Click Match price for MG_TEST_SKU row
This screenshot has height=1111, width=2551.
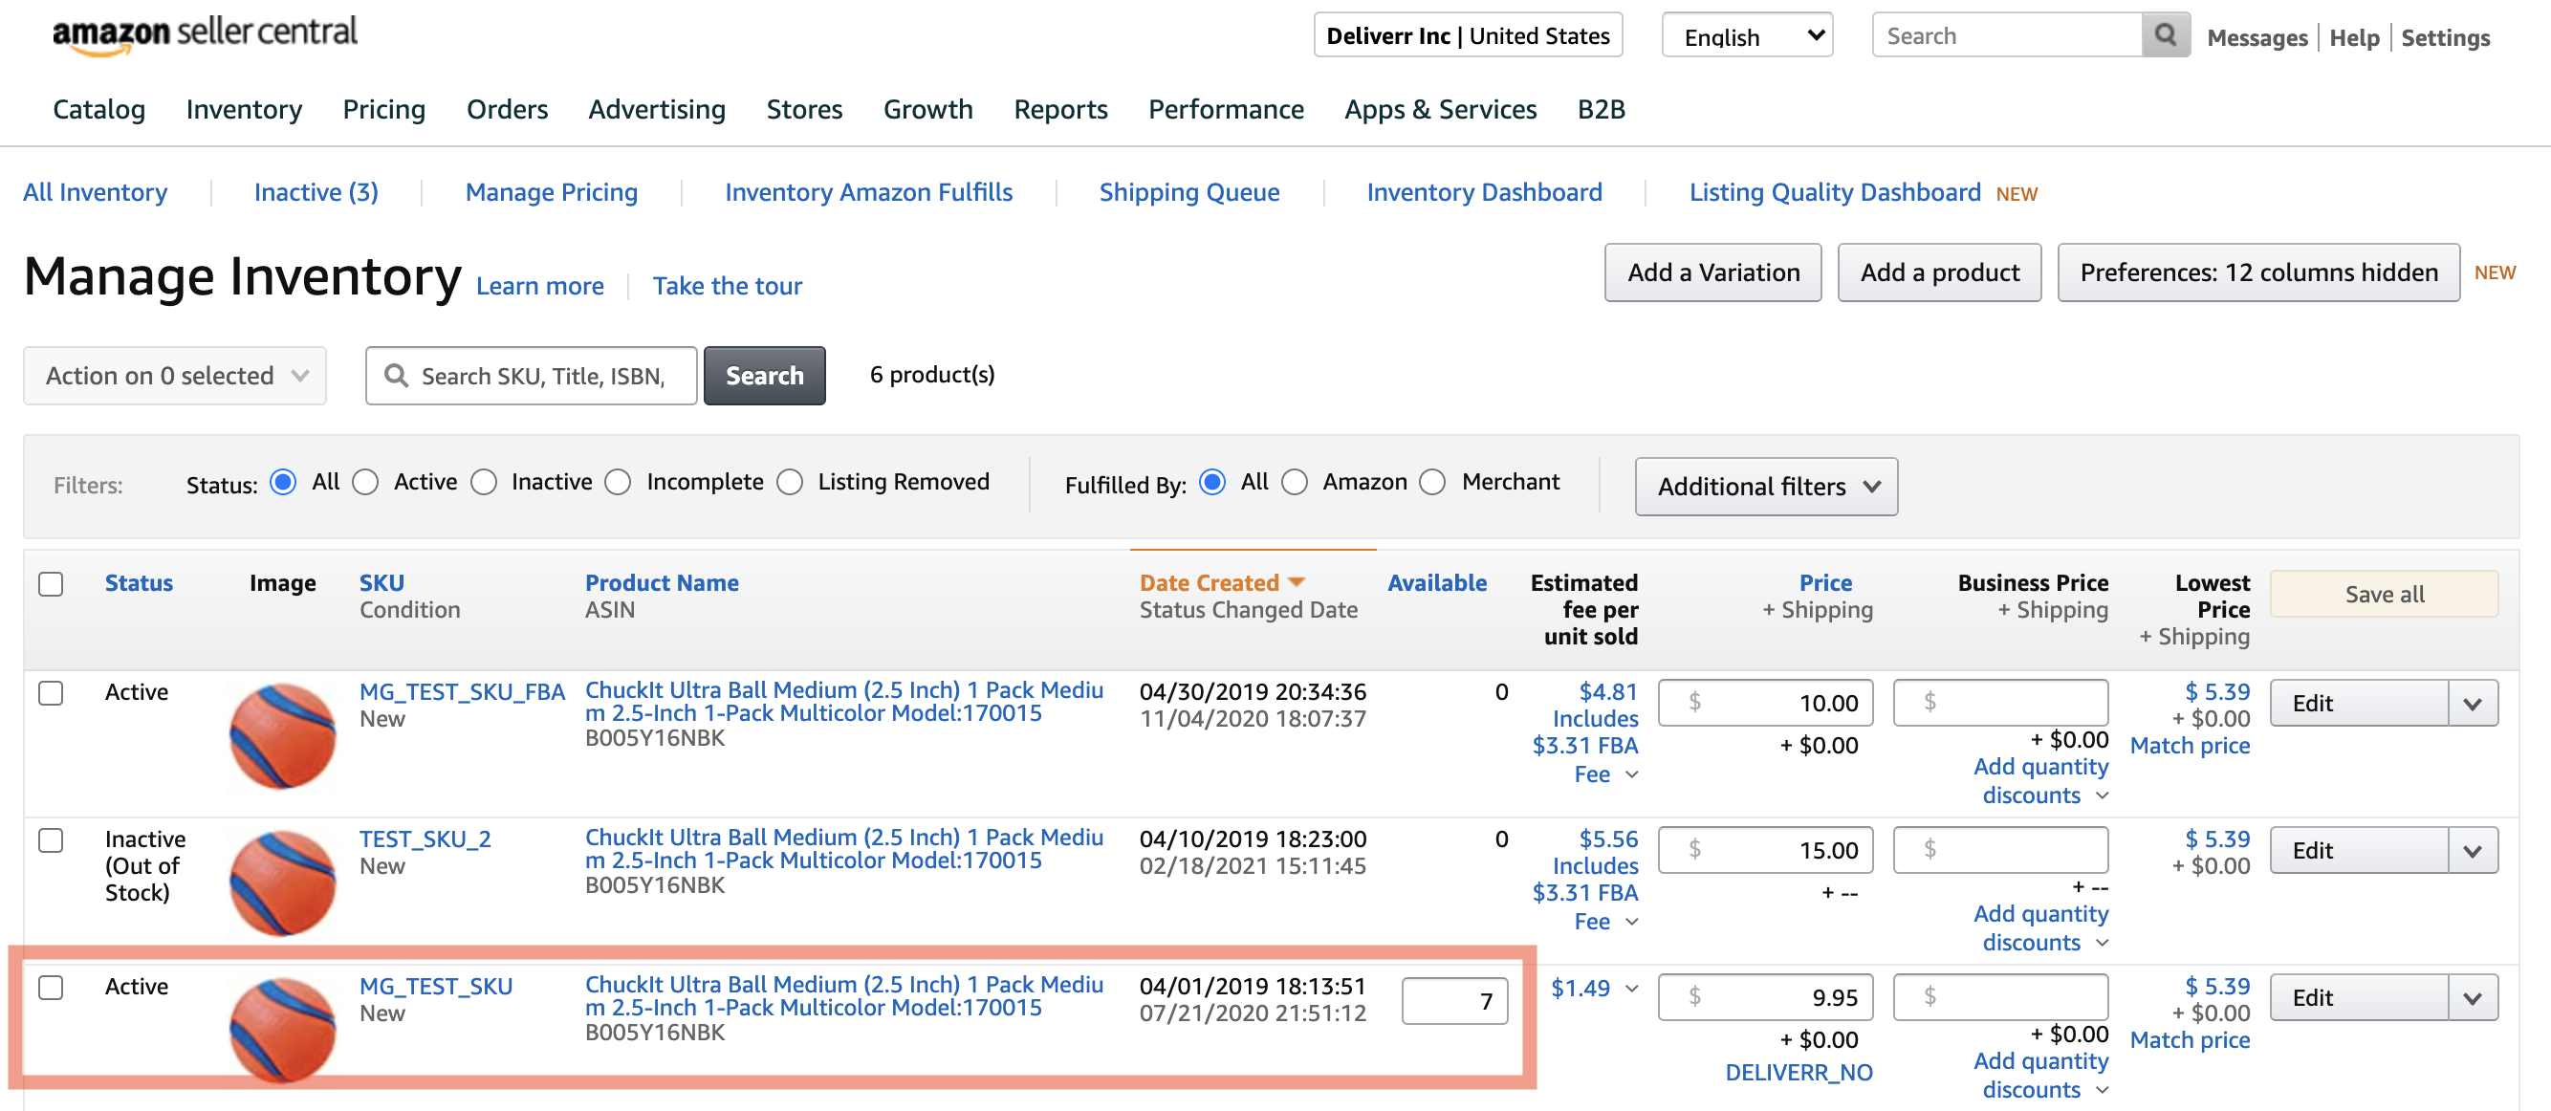tap(2190, 1040)
